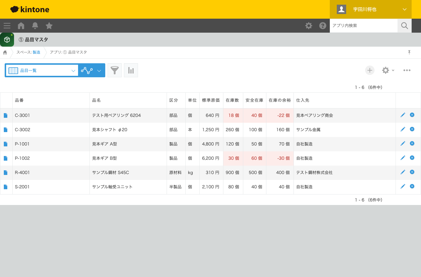
Task: Open notifications bell icon
Action: pos(35,26)
